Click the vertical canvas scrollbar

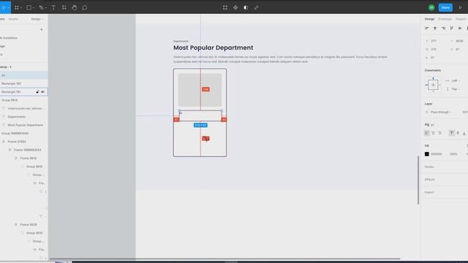(418, 180)
